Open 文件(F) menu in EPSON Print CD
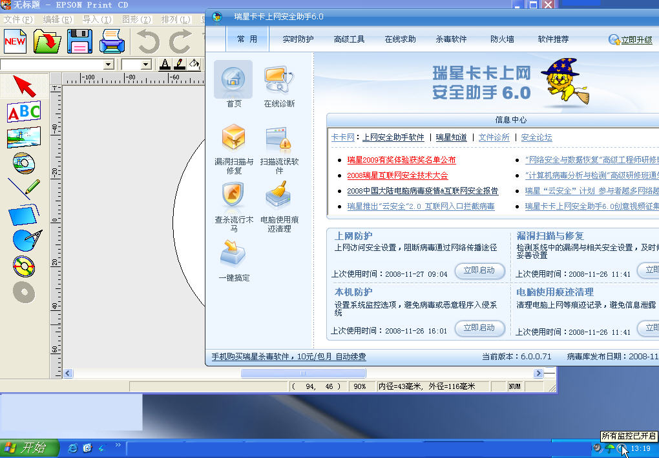This screenshot has width=659, height=458. pos(18,19)
